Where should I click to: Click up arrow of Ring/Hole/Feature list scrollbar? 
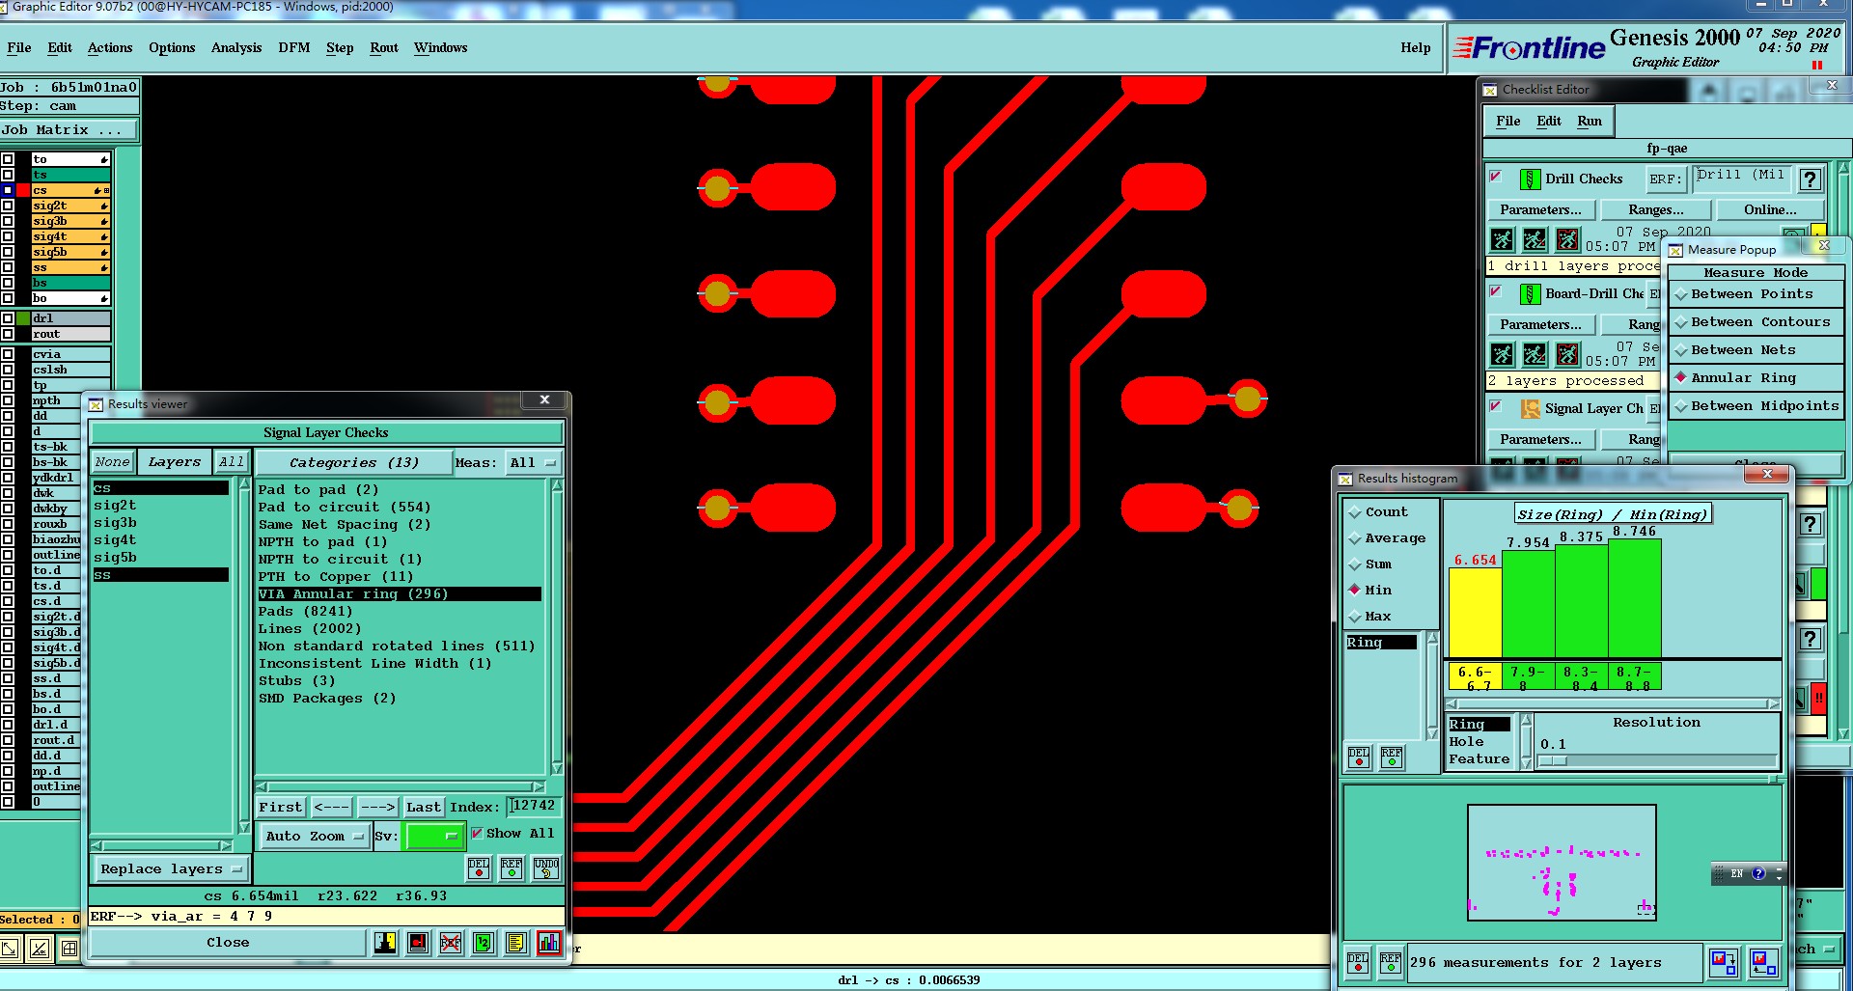1526,720
